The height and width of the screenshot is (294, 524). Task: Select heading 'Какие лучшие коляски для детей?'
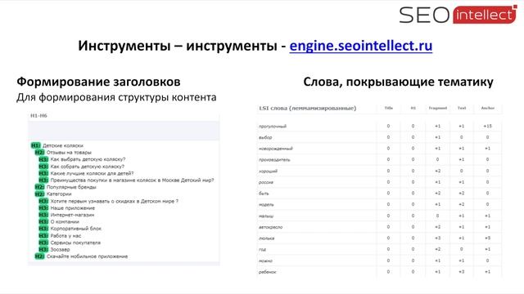coord(92,173)
